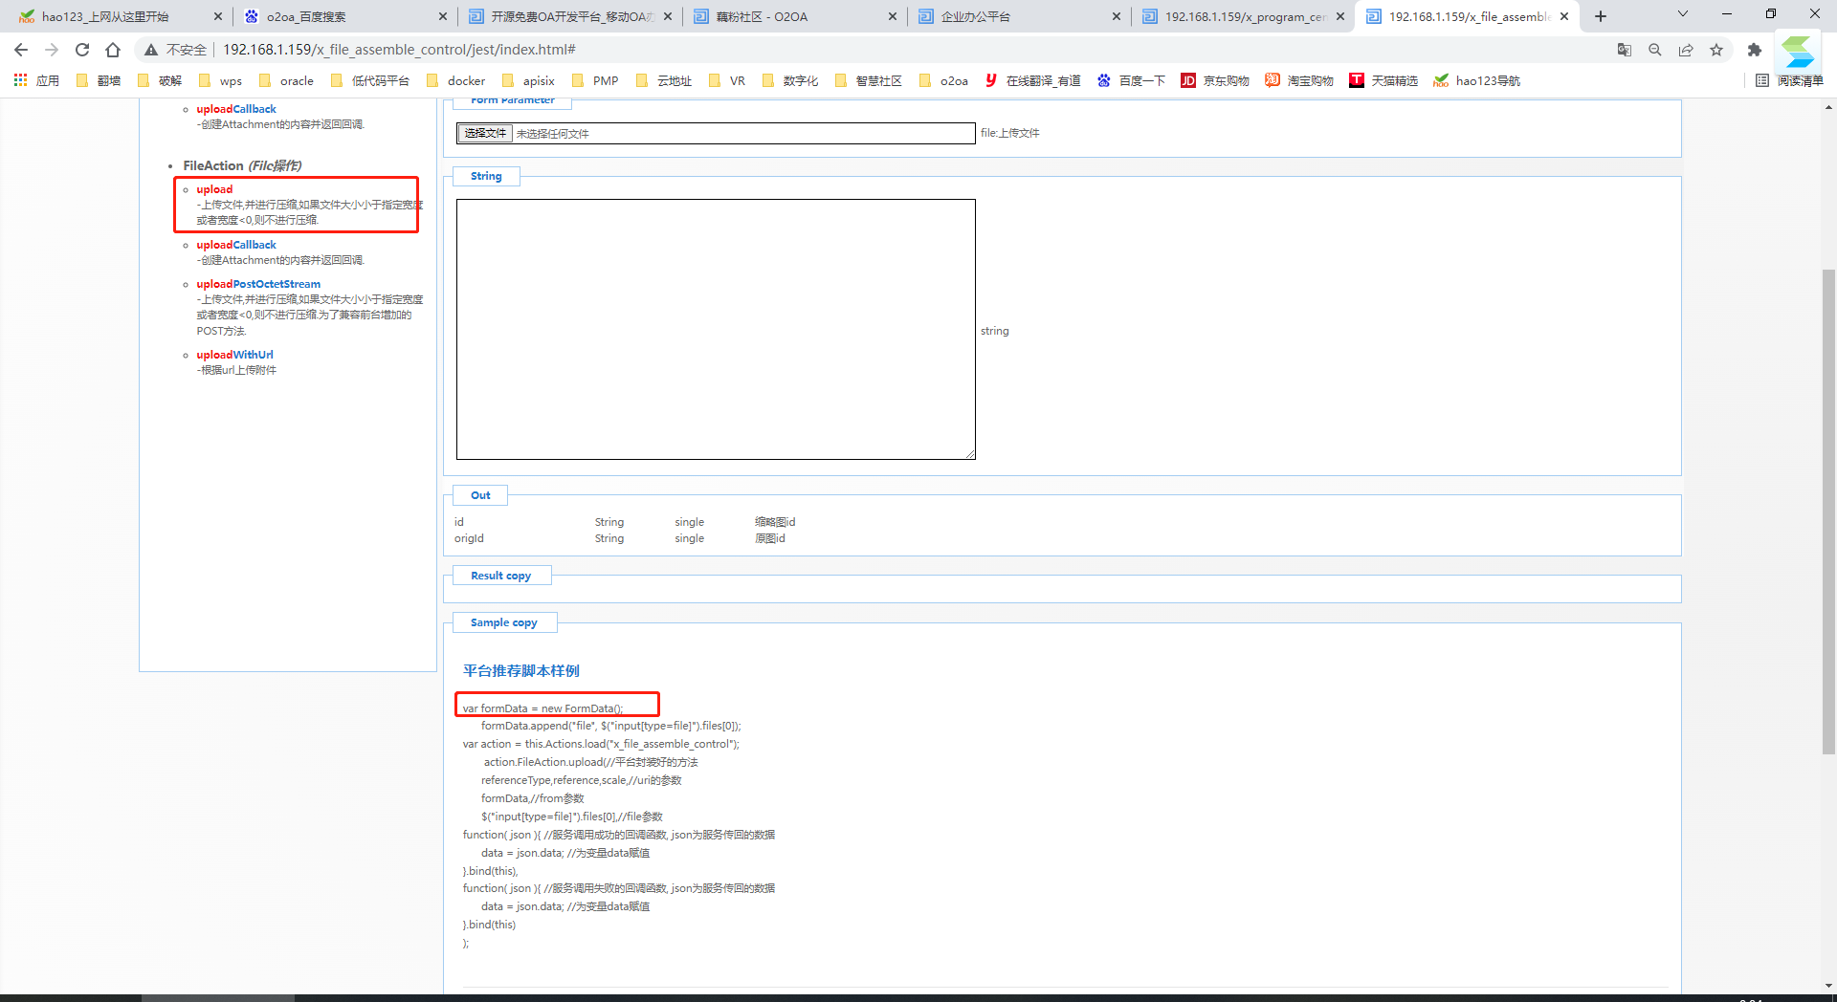
Task: Close the 企业办公平台 tab
Action: pos(1117,16)
